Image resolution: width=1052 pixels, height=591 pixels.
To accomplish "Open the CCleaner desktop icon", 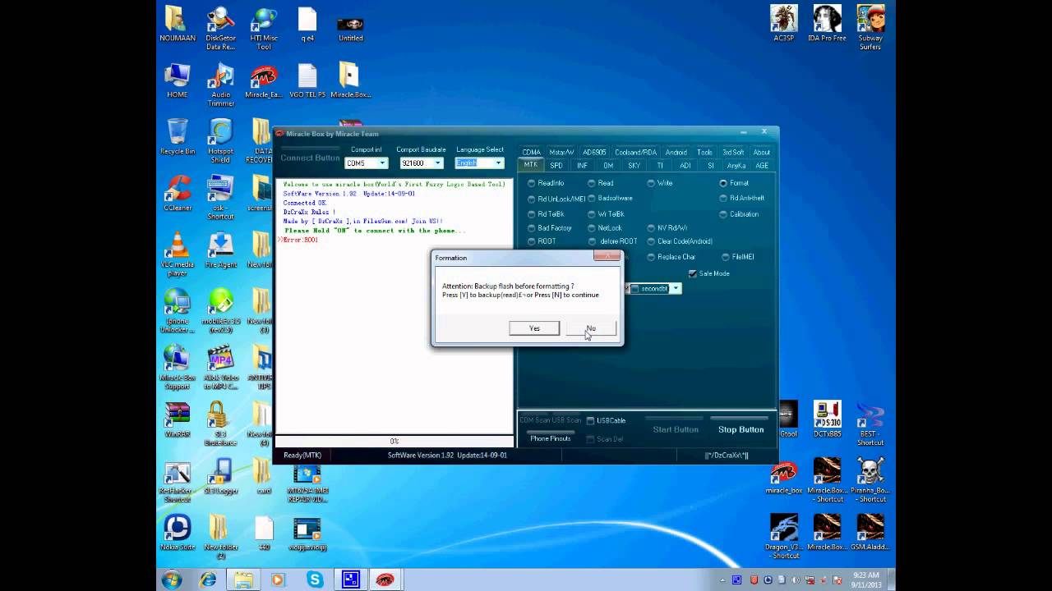I will (178, 195).
